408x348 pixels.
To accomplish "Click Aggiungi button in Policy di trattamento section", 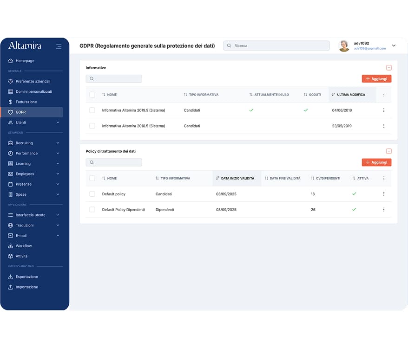I will 376,162.
